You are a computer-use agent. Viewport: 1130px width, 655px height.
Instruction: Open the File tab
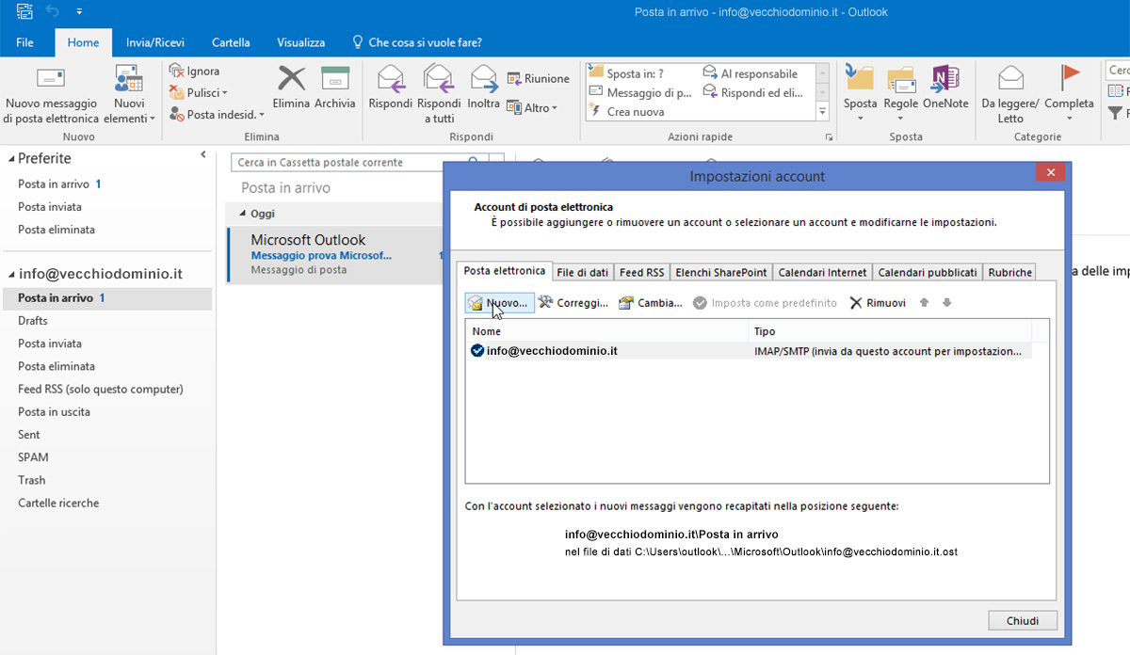coord(25,42)
